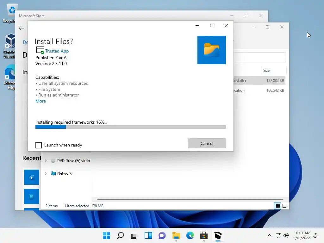
Task: Open first recent app tile in Store
Action: click(32, 177)
